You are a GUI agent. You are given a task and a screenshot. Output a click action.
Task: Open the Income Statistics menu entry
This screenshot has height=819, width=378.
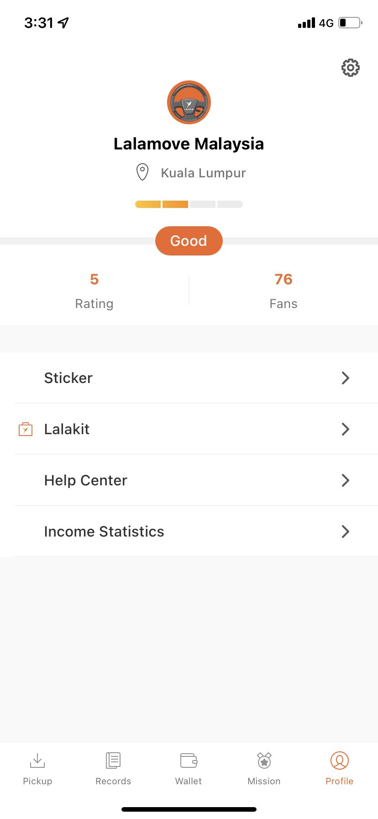189,532
